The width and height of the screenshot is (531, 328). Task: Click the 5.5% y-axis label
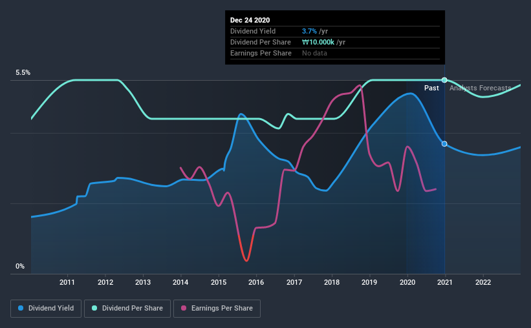(23, 73)
